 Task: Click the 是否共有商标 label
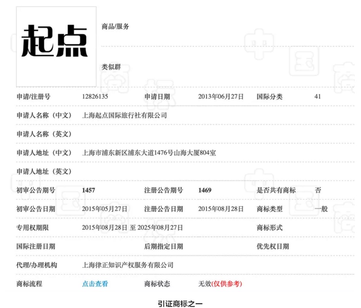(x=276, y=190)
